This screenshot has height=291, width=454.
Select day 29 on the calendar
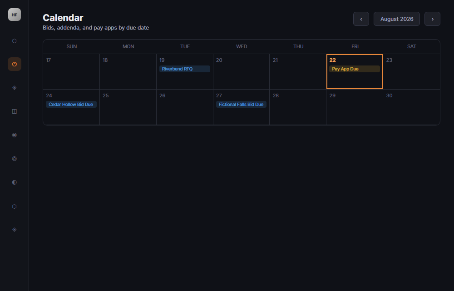(355, 107)
